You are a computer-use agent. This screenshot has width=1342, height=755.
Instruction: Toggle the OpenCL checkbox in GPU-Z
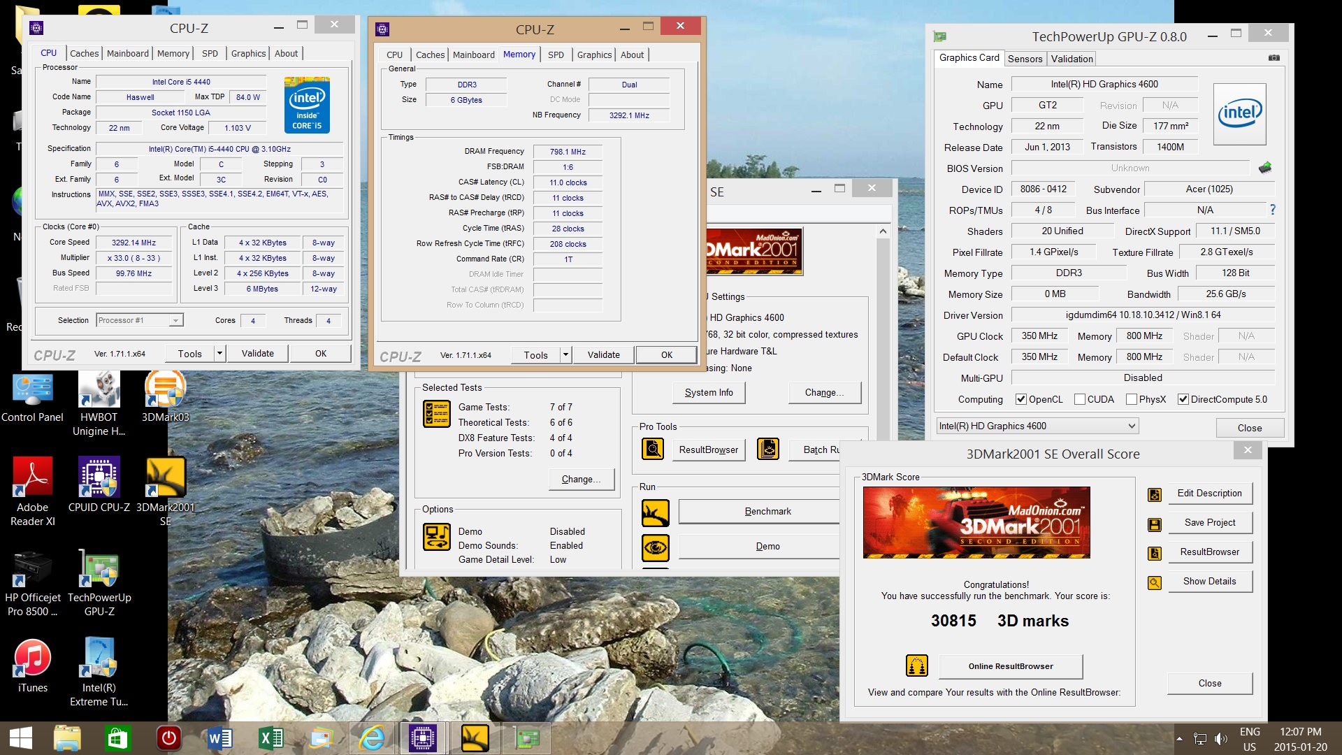(1021, 399)
